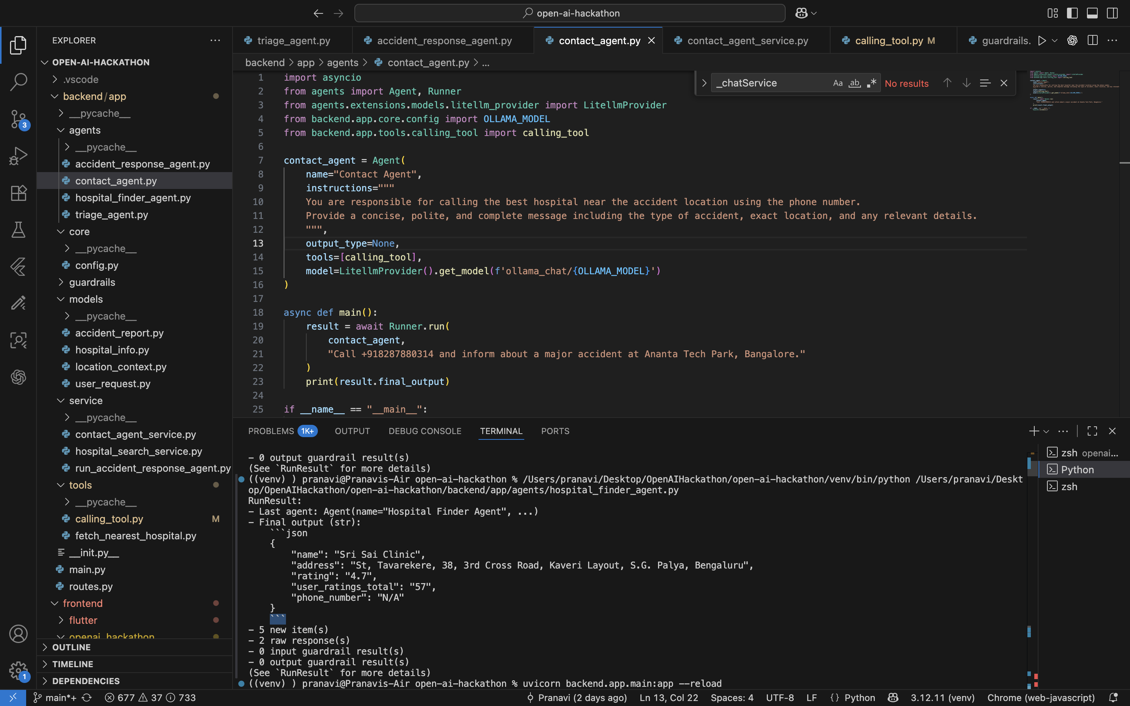The image size is (1130, 706).
Task: Open the Run and Debug view
Action: point(18,156)
